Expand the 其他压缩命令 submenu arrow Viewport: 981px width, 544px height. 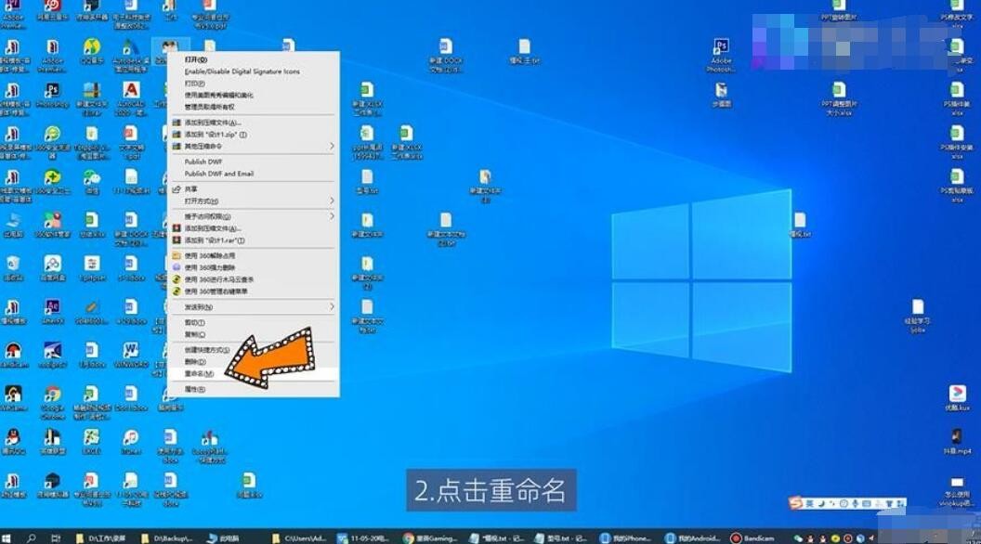(332, 147)
